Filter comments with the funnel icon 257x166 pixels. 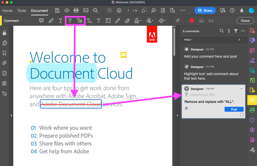236,31
